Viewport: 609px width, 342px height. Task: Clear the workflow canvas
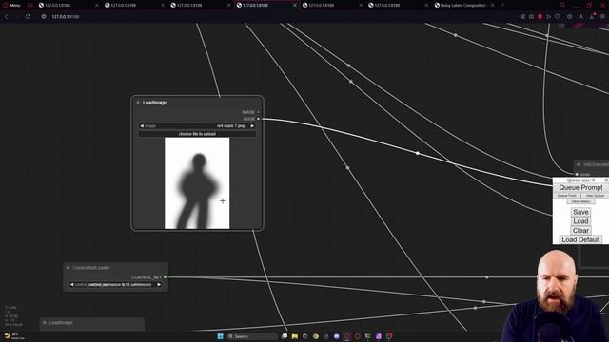click(x=580, y=231)
